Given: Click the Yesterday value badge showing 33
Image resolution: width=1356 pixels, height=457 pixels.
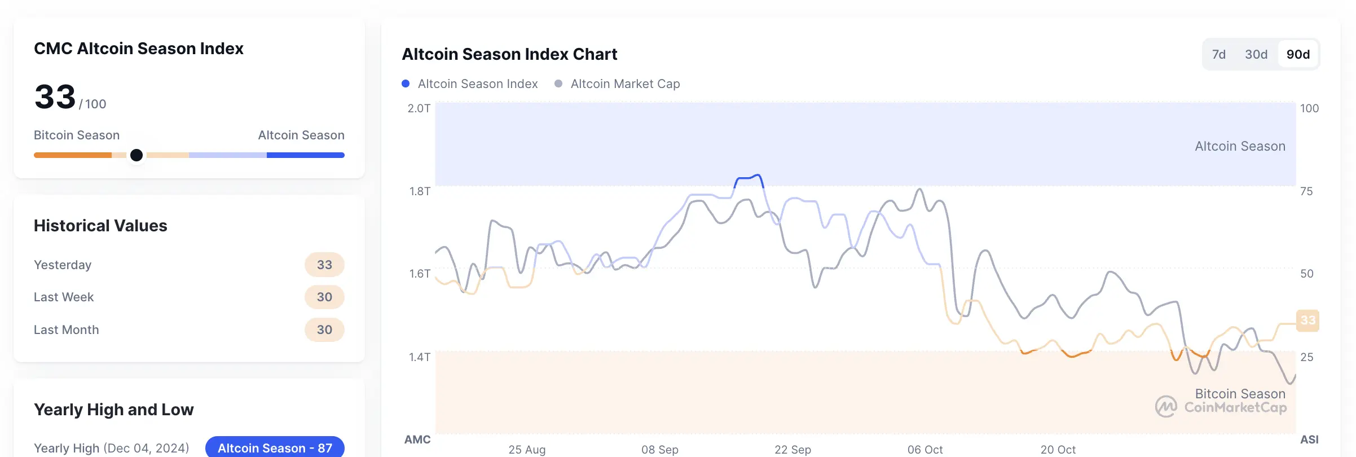Looking at the screenshot, I should [324, 264].
